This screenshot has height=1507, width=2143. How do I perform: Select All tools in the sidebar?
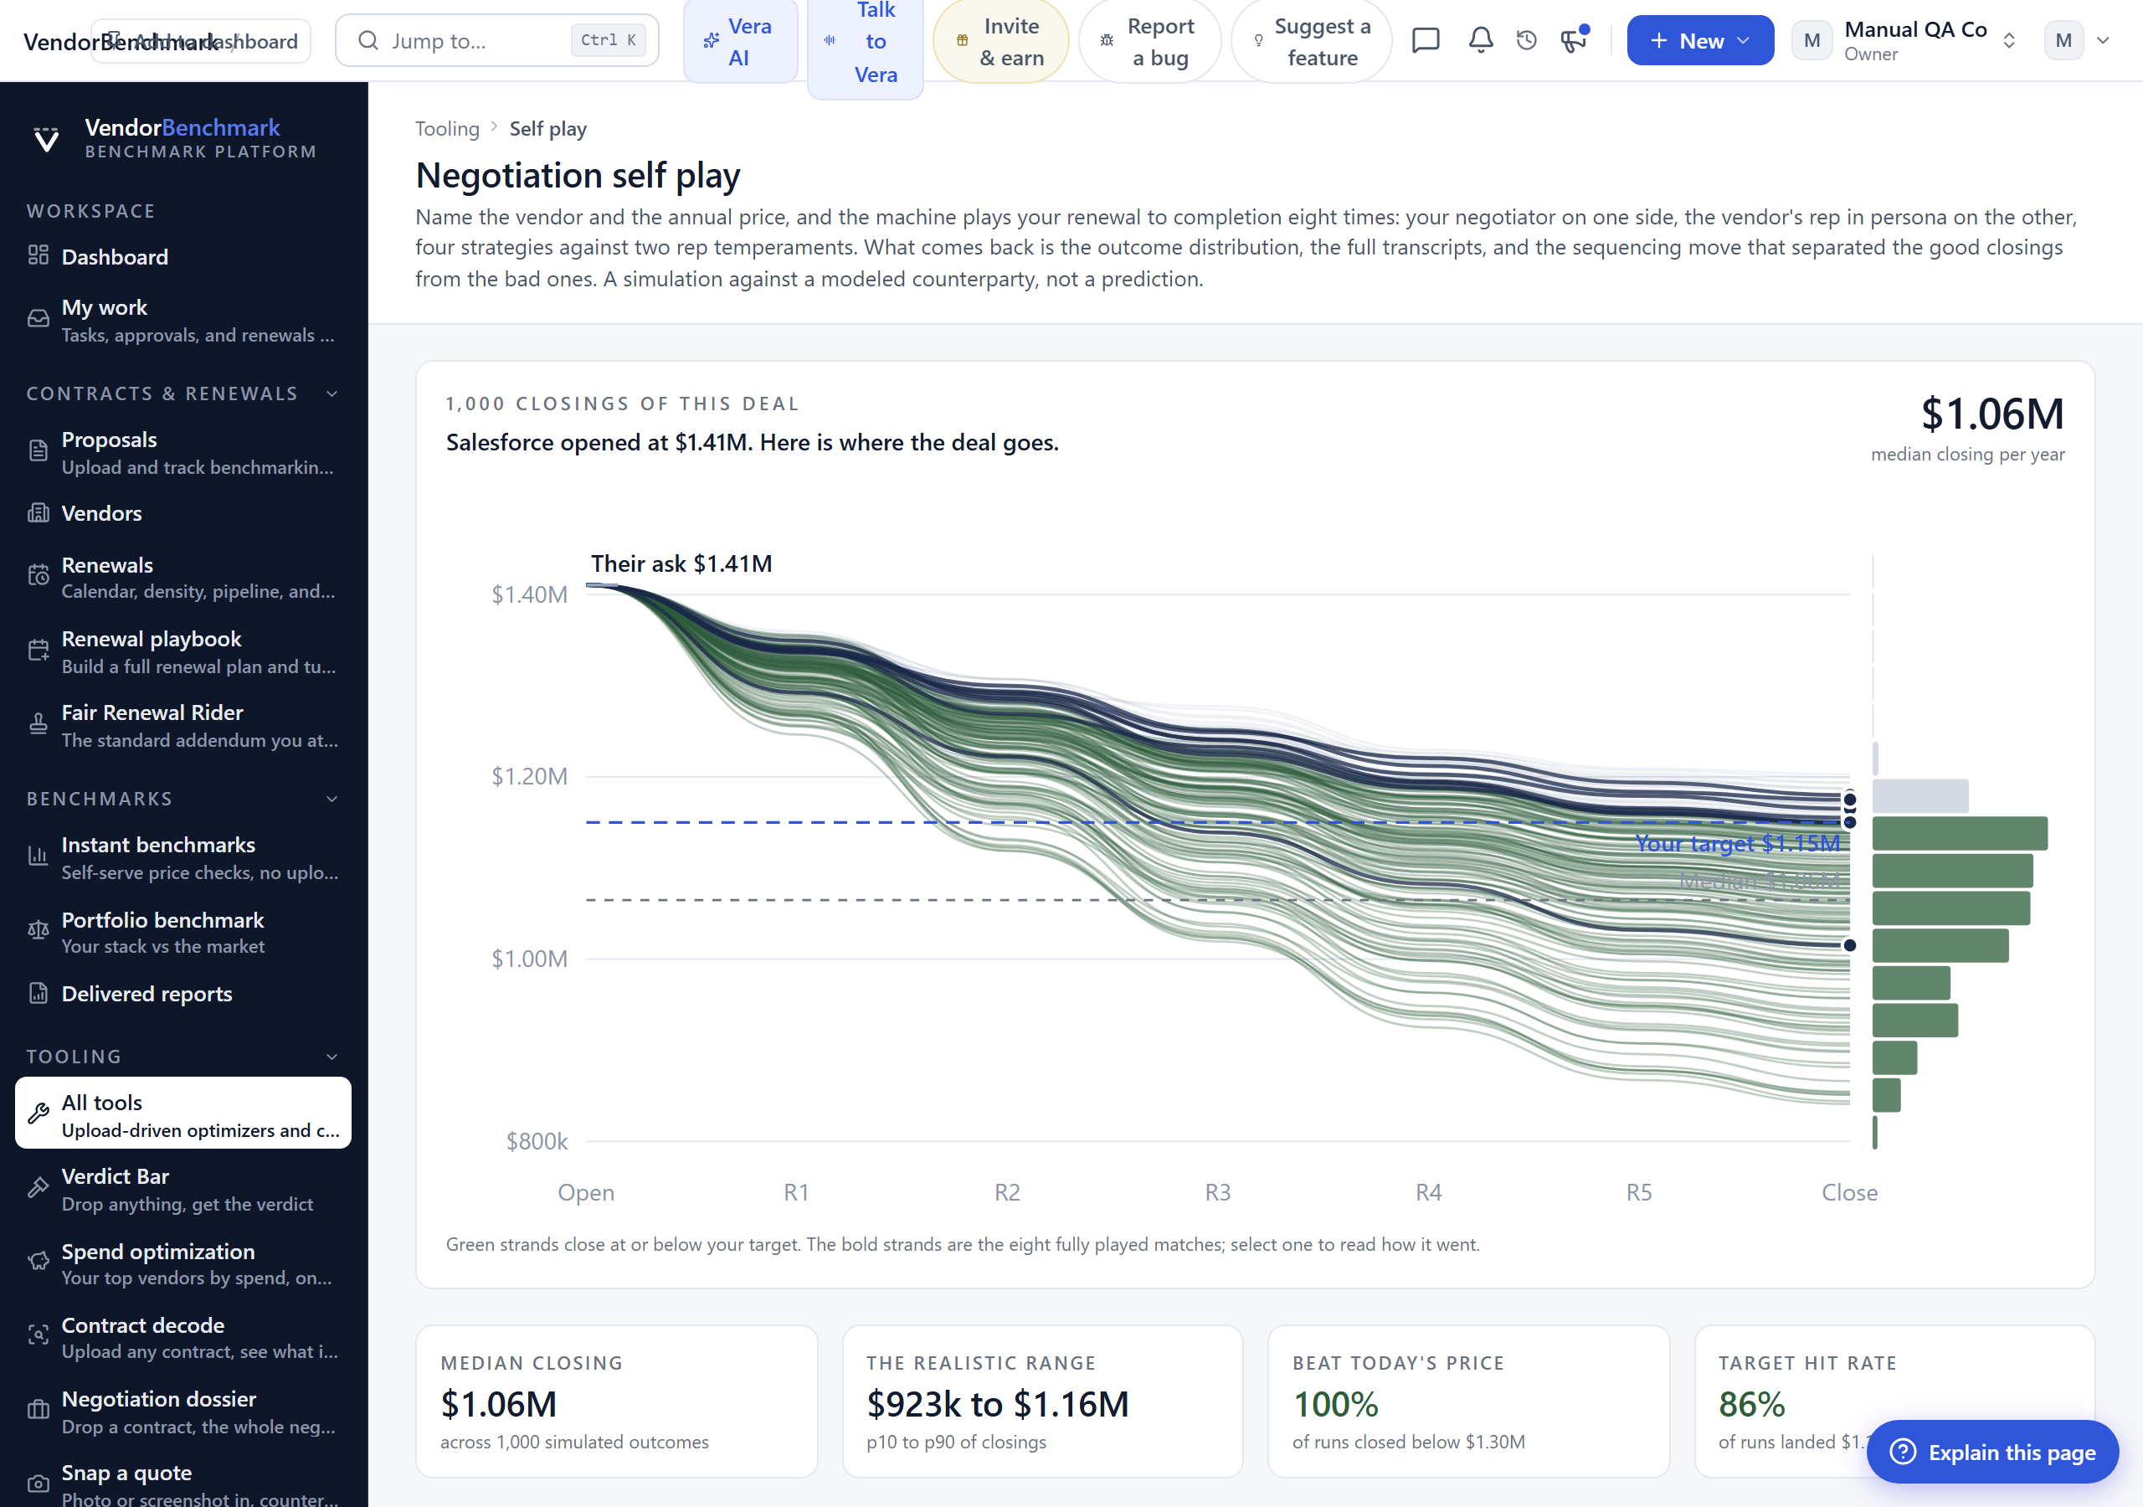[183, 1113]
